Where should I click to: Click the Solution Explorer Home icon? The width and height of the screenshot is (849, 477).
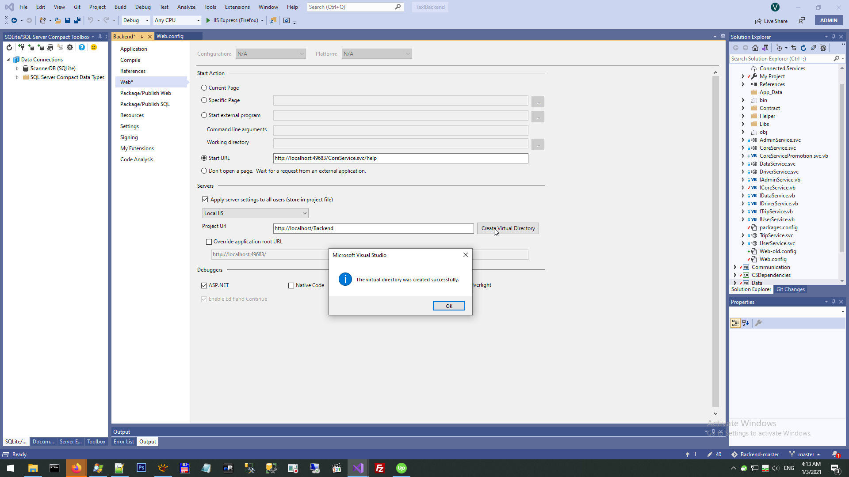(755, 48)
